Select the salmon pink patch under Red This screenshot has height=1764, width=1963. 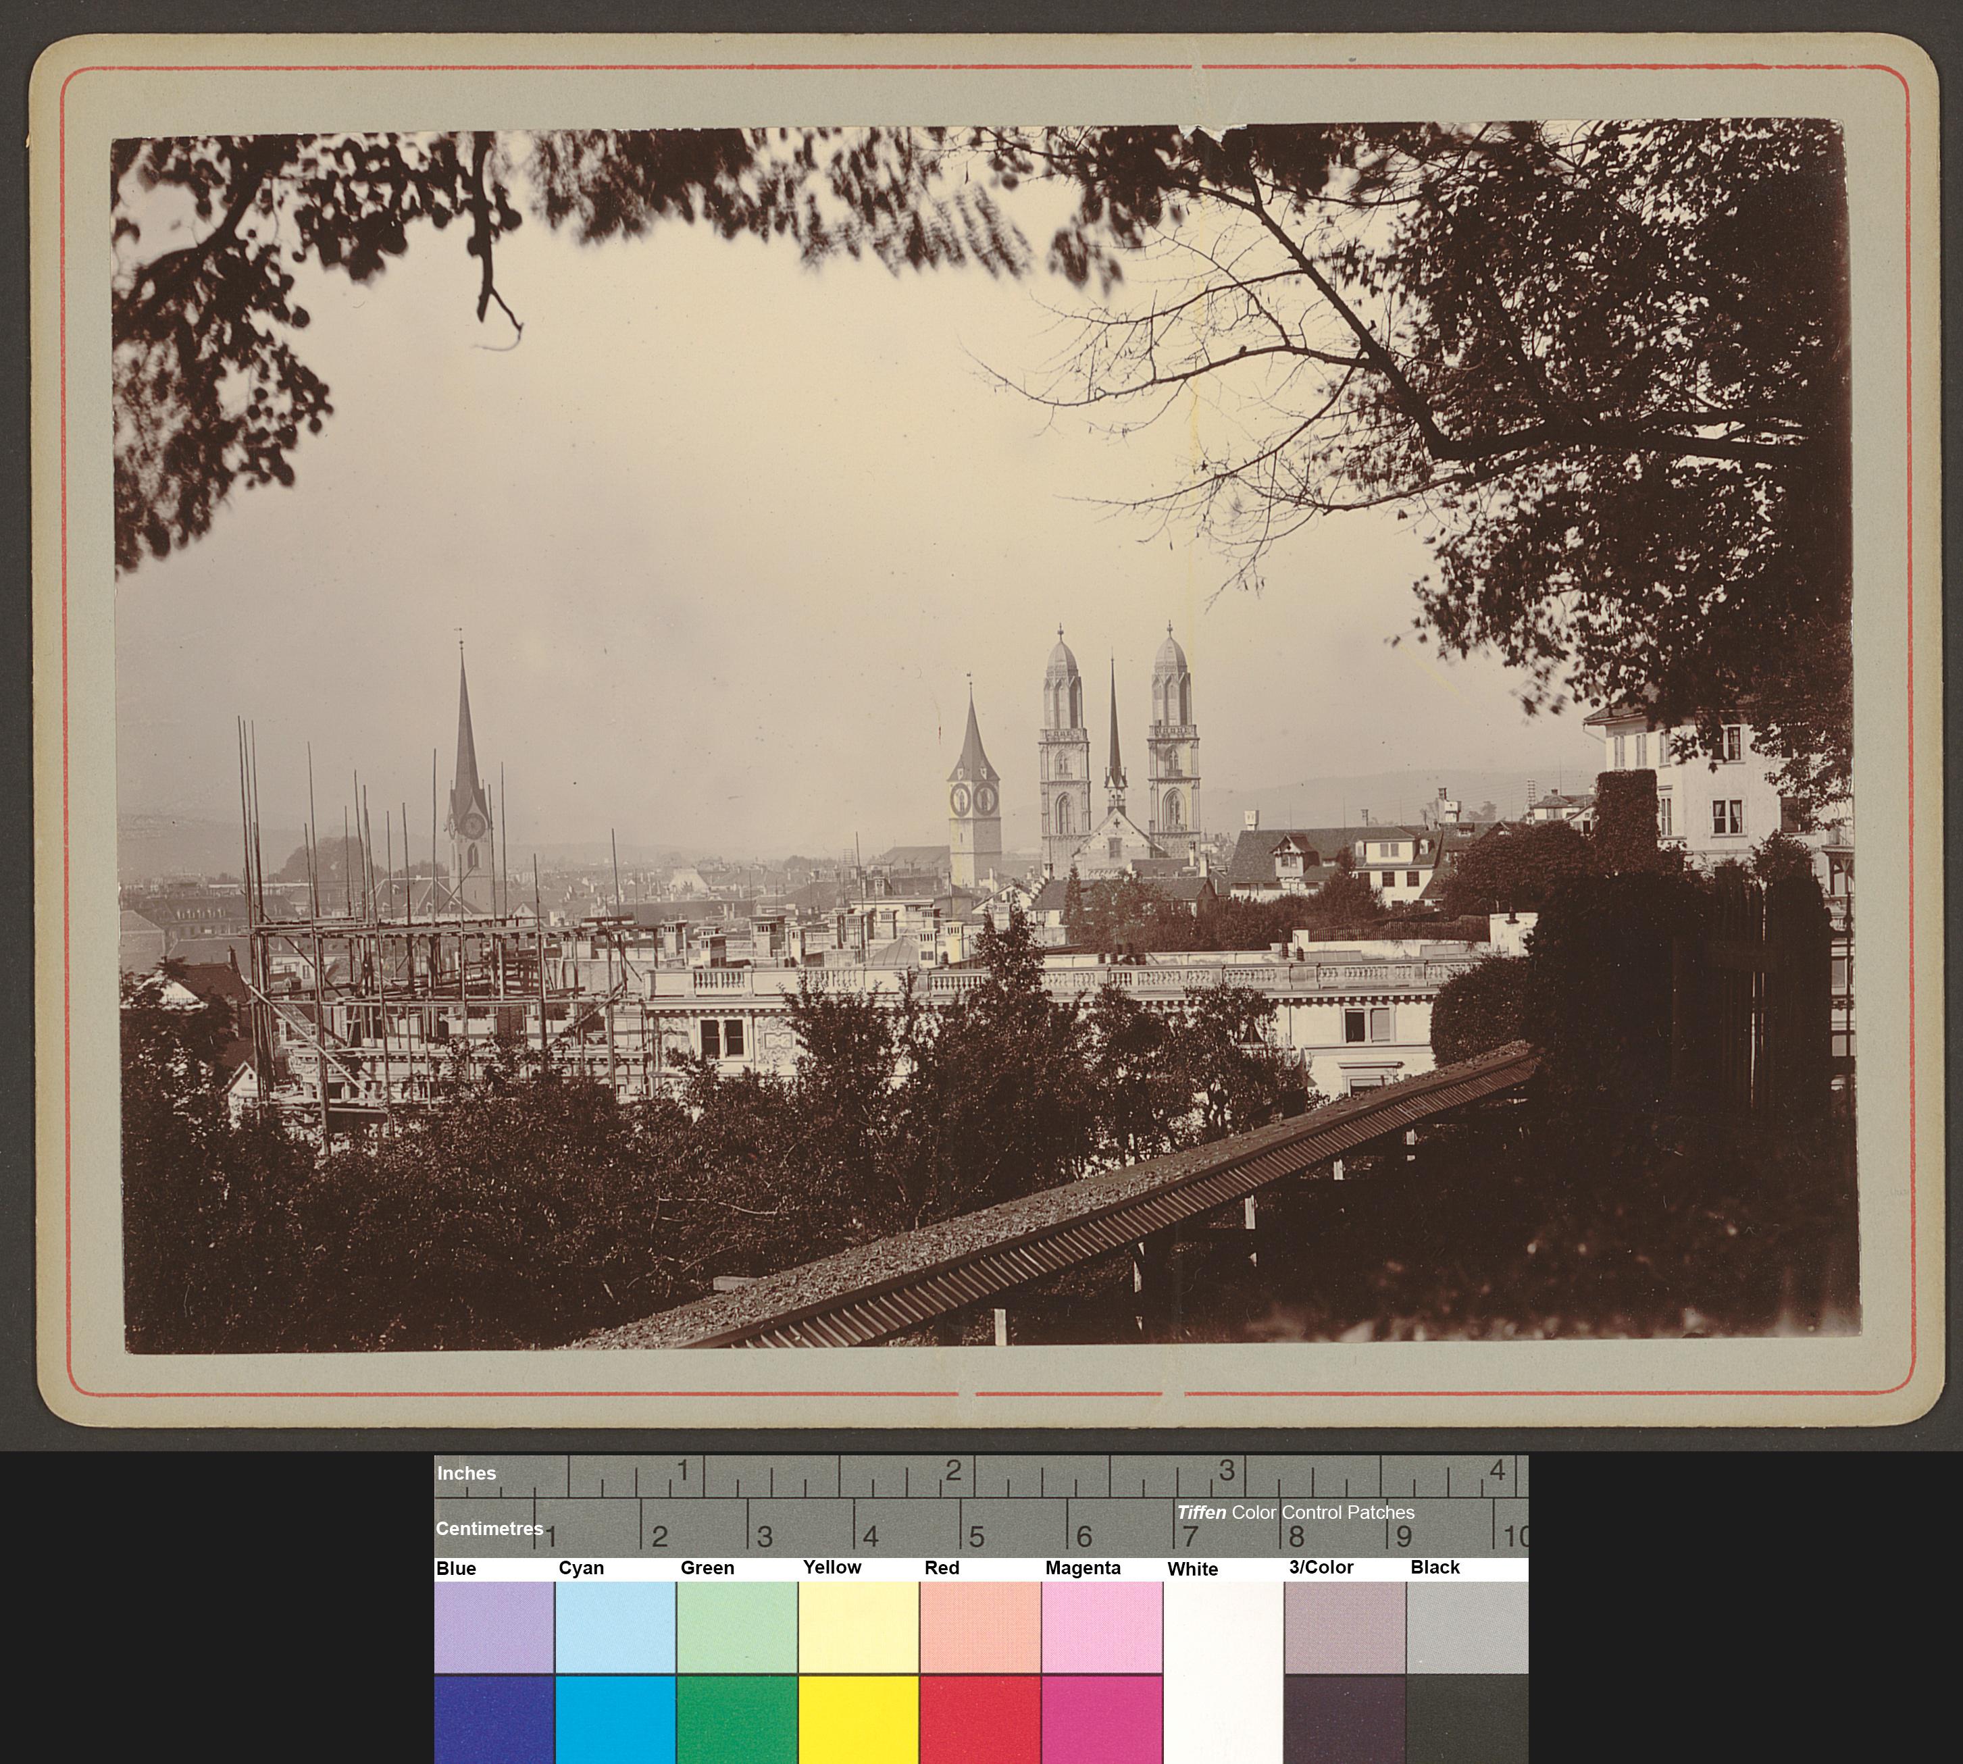pos(980,1628)
